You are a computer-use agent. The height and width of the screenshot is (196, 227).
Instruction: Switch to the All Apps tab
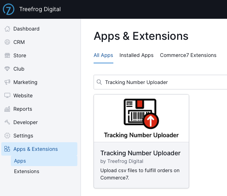103,55
